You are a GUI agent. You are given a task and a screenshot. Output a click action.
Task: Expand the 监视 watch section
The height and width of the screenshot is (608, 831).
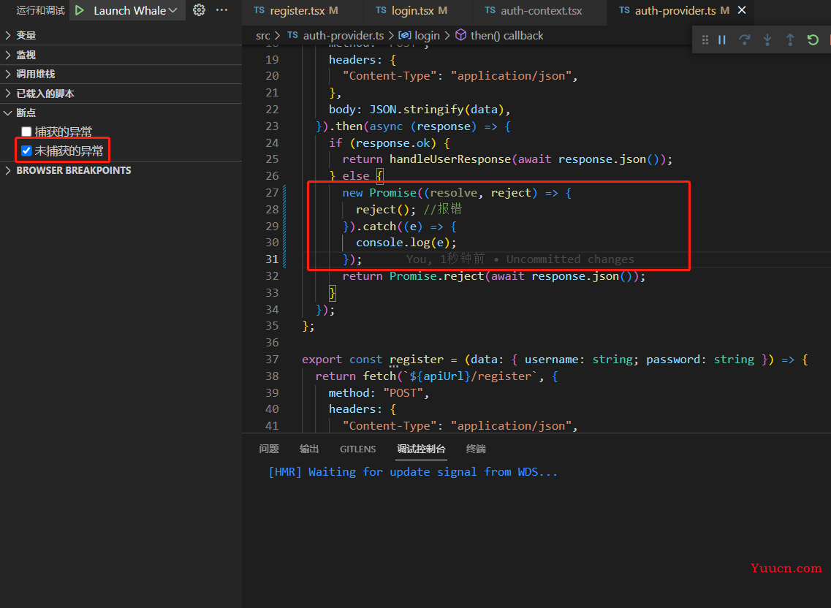tap(121, 55)
